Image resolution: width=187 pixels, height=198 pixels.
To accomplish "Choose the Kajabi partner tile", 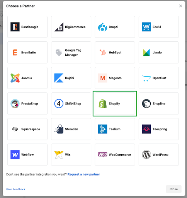I will click(x=71, y=78).
